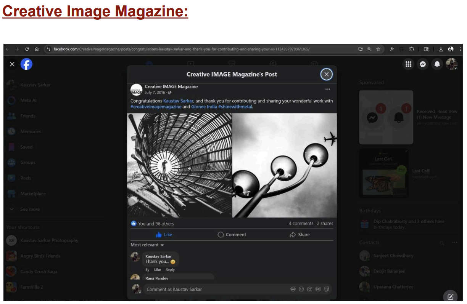Open the 2 shares link
Screen dimensions: 467x304
[x=325, y=224]
